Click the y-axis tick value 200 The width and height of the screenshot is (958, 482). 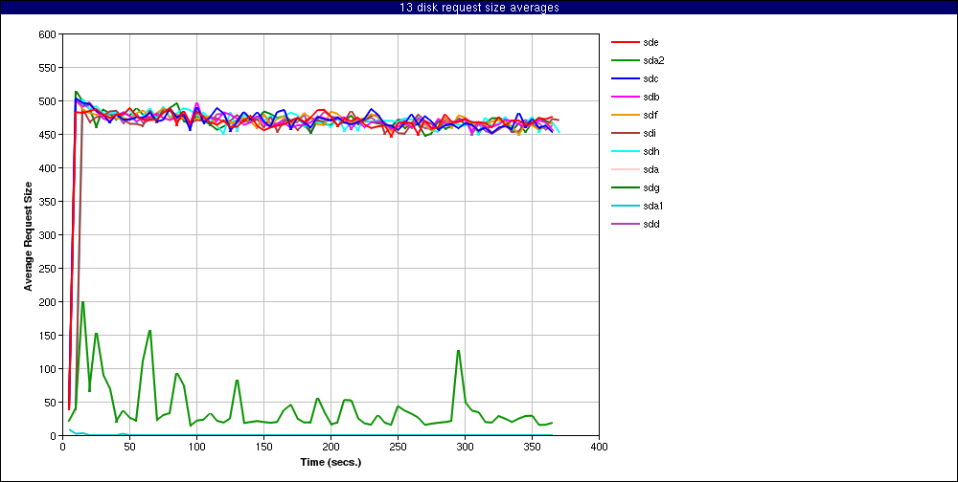pos(48,302)
